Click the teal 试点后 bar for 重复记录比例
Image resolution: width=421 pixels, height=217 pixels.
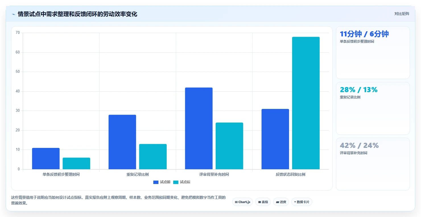click(153, 156)
